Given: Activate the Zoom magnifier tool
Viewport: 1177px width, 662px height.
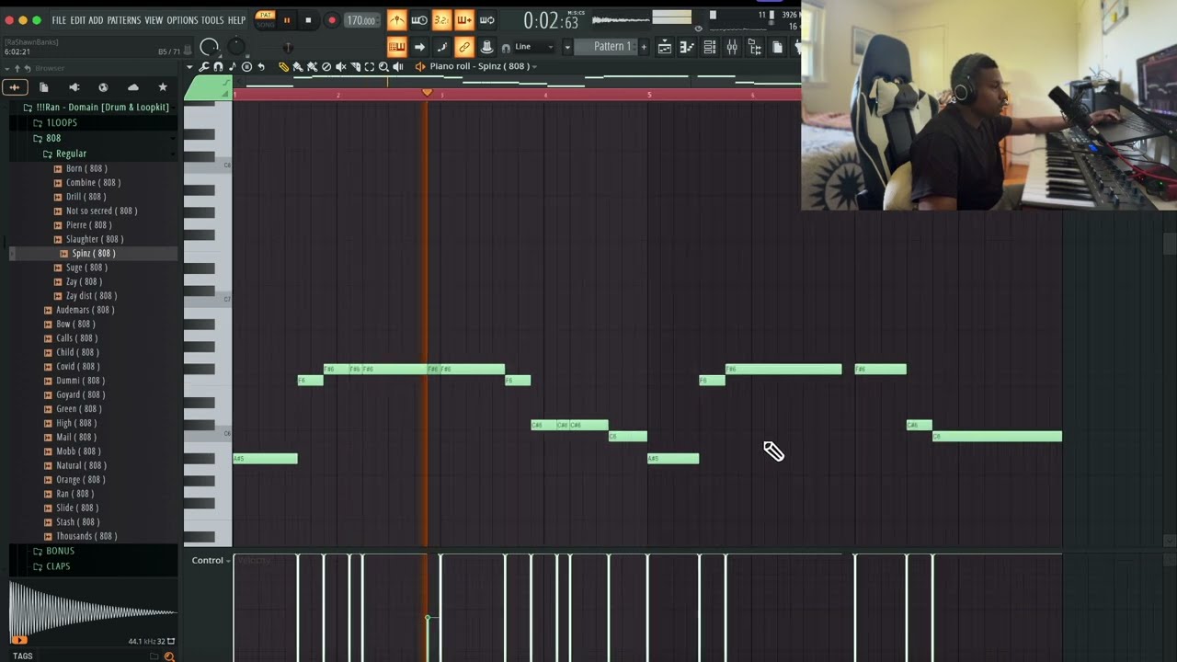Looking at the screenshot, I should [x=383, y=66].
